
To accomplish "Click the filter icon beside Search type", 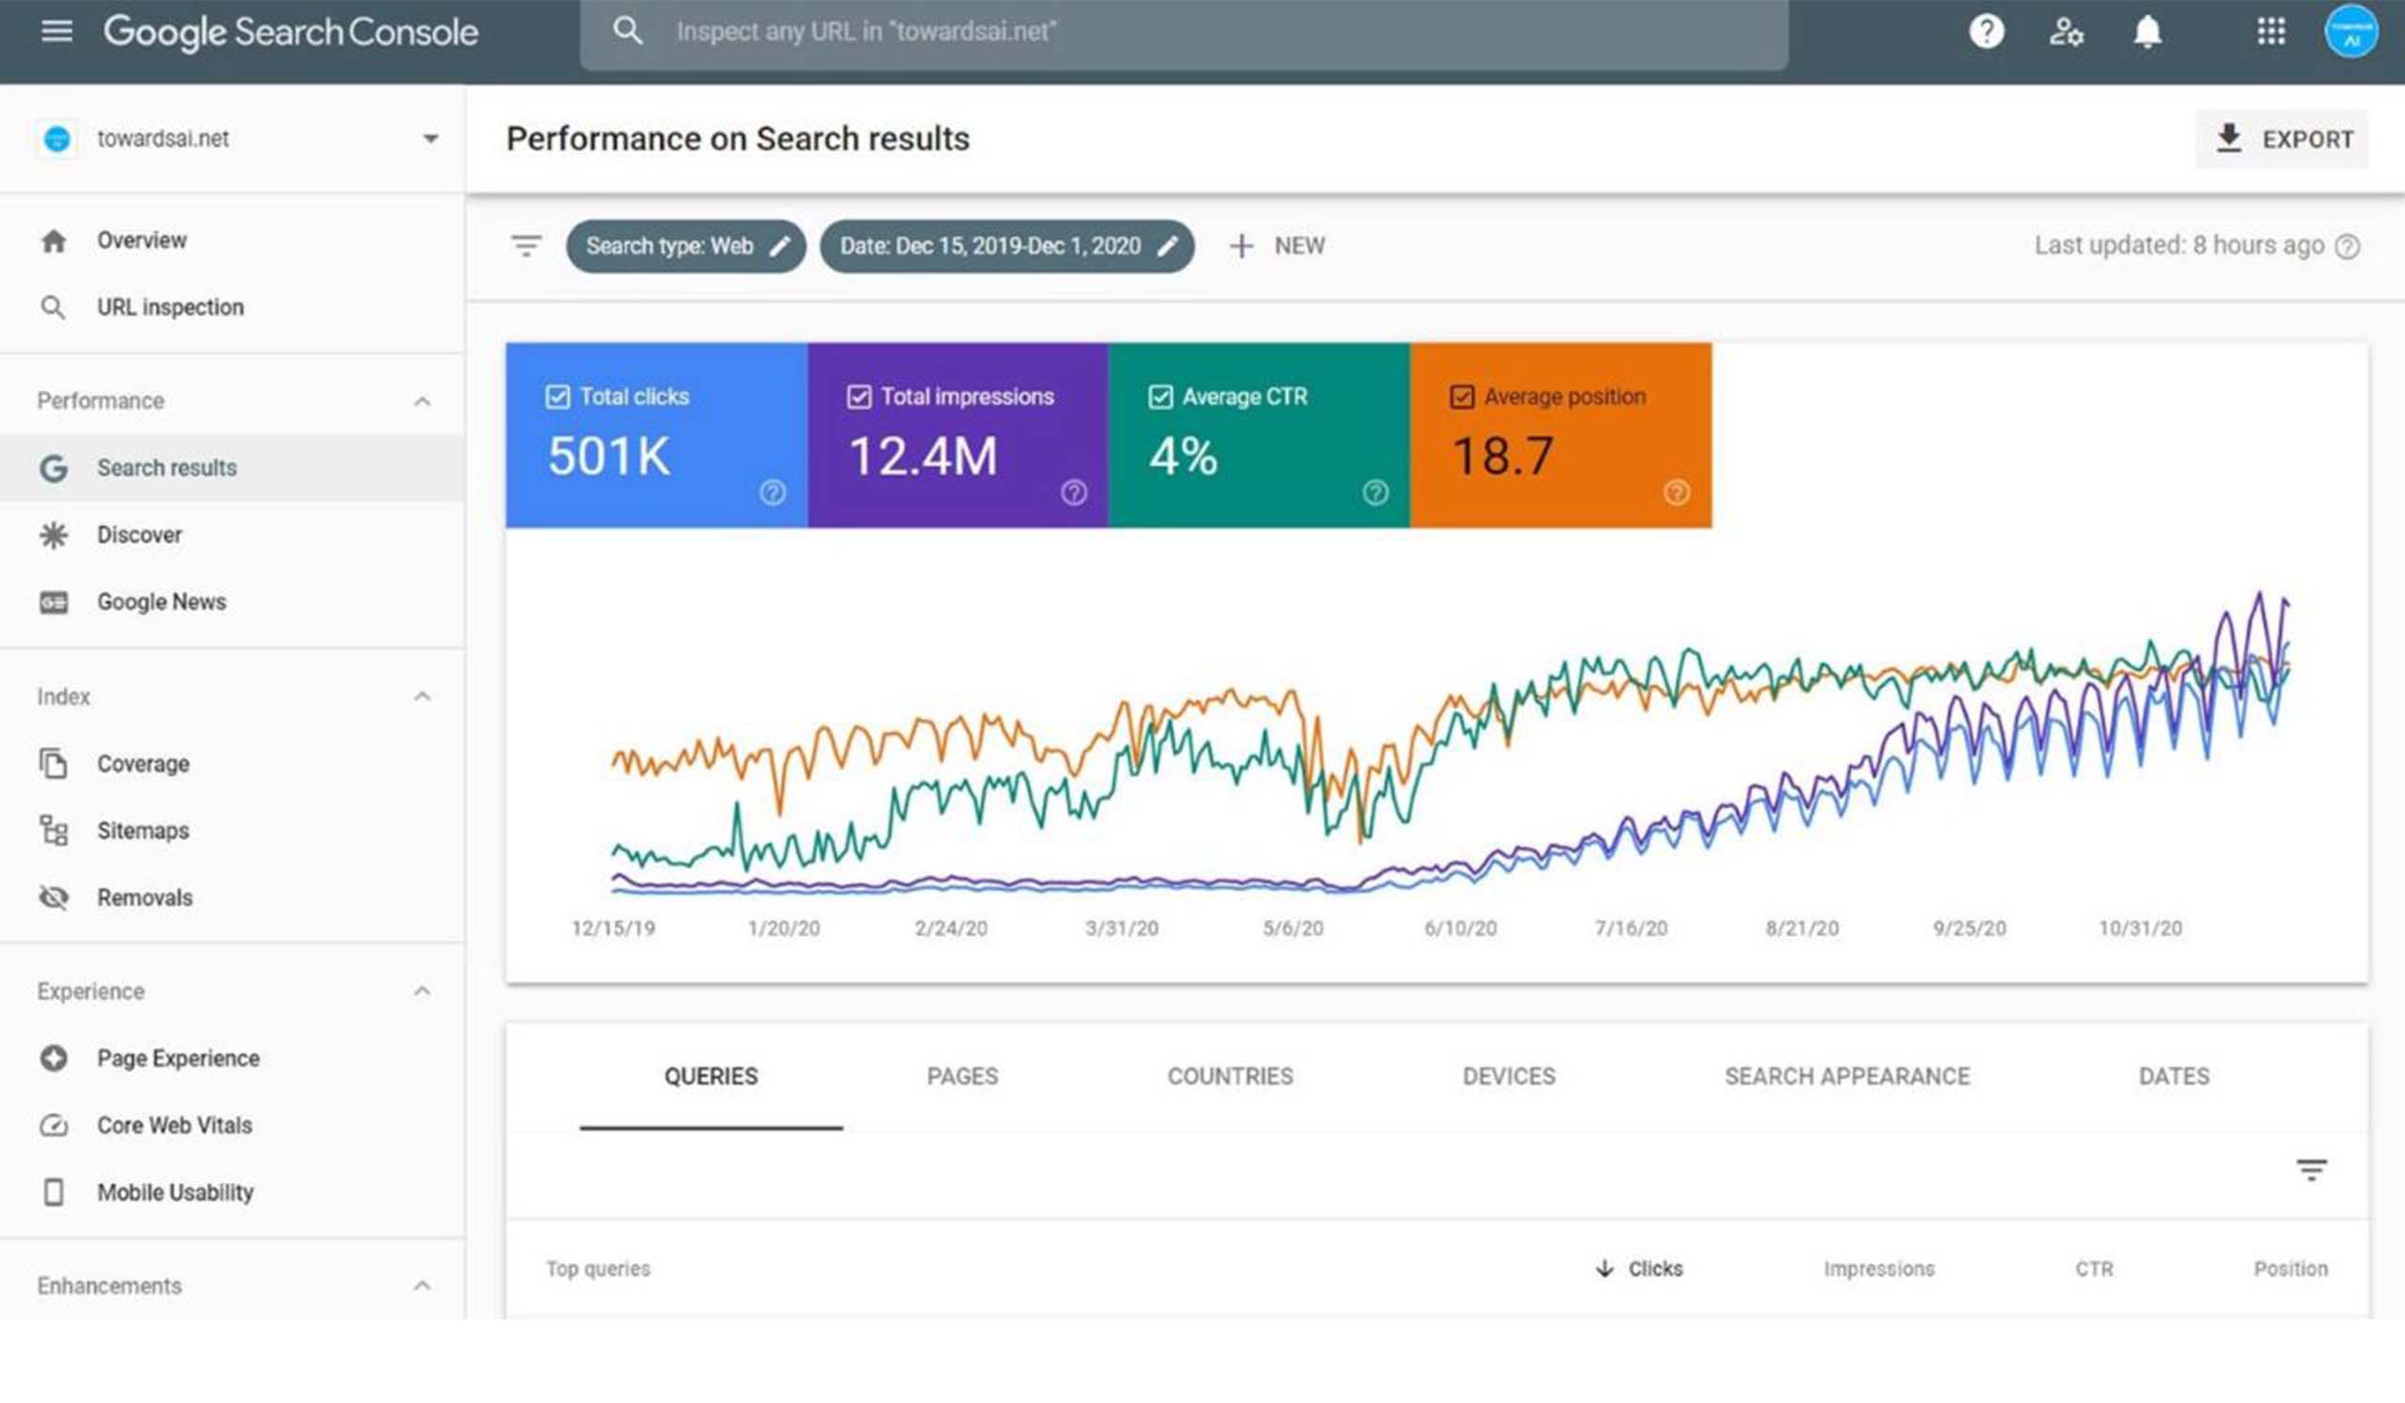I will click(526, 246).
